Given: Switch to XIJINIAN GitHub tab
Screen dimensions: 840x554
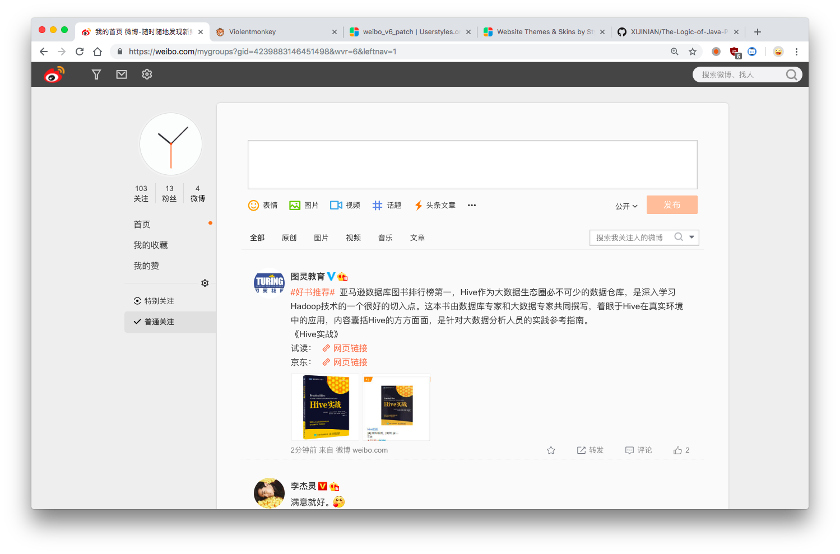Looking at the screenshot, I should click(678, 32).
